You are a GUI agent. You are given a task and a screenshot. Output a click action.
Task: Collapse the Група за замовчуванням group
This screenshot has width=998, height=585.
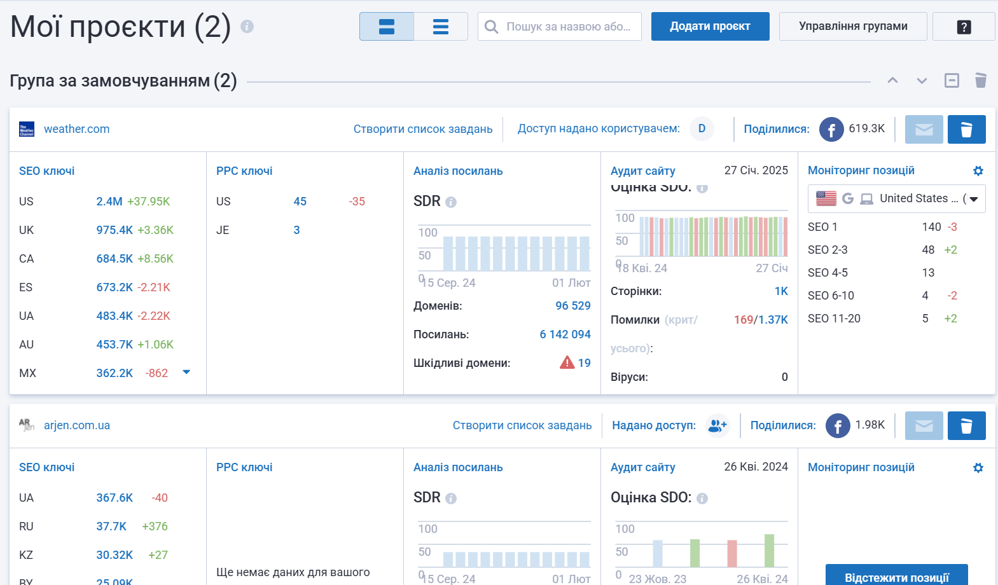click(x=952, y=81)
